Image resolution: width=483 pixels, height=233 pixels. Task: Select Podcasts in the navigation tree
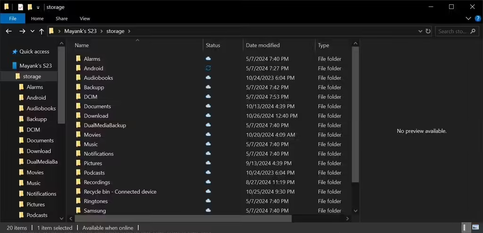pyautogui.click(x=37, y=215)
